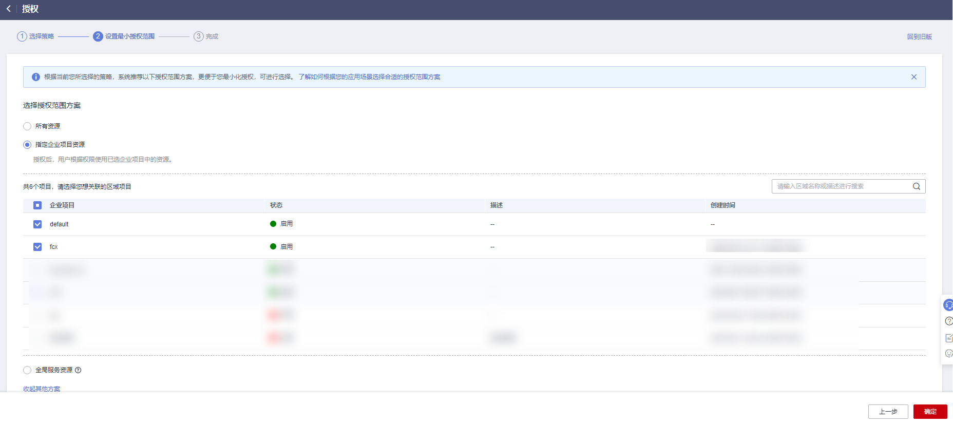Open the 了解如何根据您的应用场景 link

coord(369,77)
